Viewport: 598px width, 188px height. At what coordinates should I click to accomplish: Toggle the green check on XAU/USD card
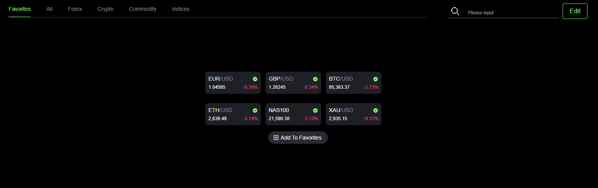(376, 110)
